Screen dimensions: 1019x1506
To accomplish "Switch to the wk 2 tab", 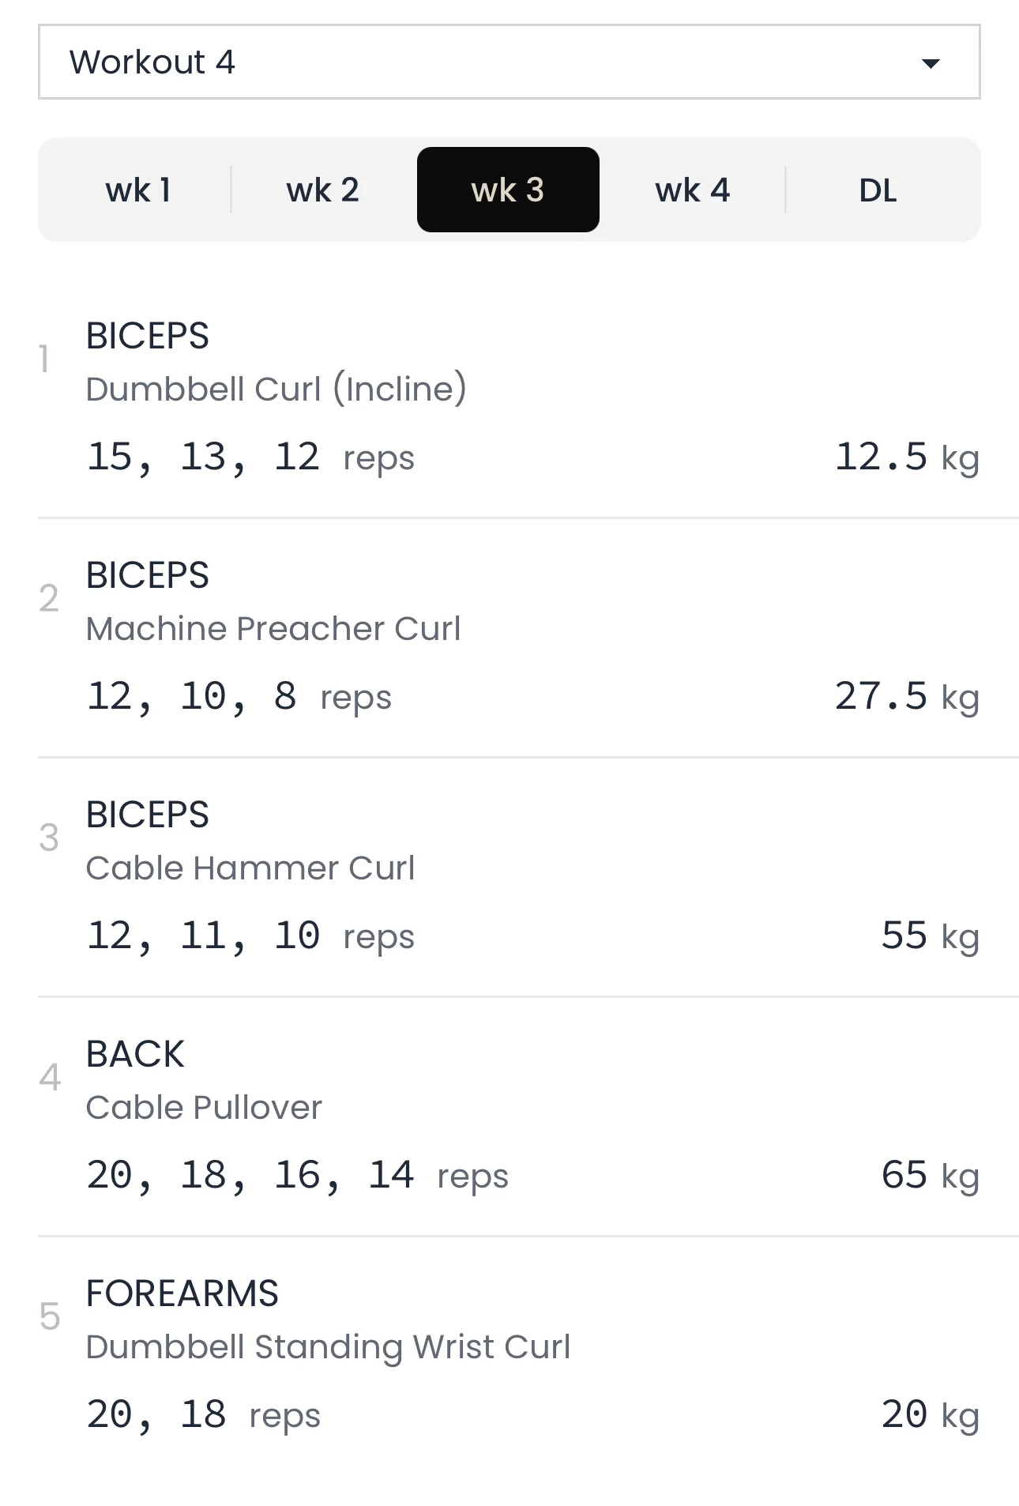I will point(322,190).
